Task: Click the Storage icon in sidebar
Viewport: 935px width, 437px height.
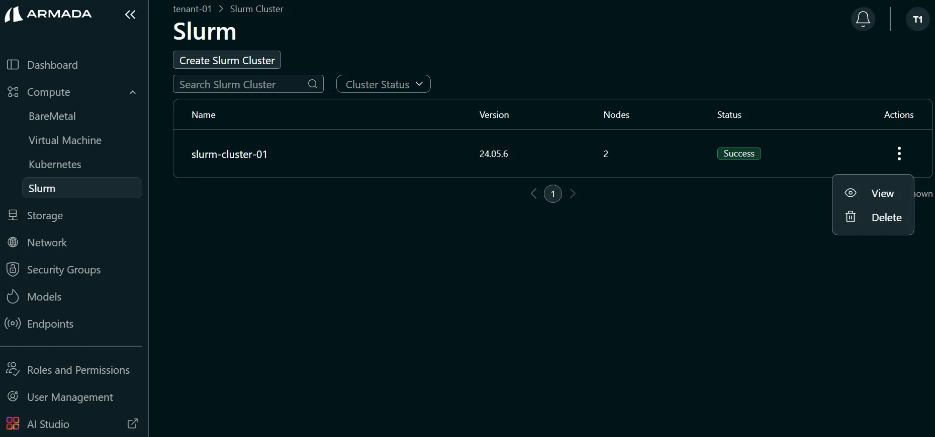Action: [x=13, y=215]
